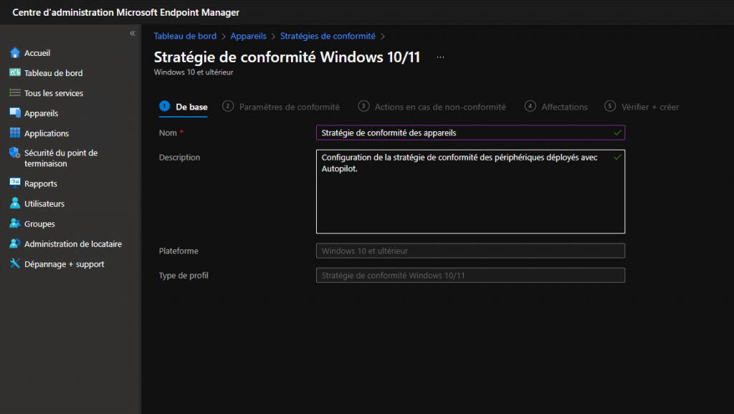This screenshot has width=734, height=414.
Task: Open Rapports in the sidebar
Action: click(41, 184)
